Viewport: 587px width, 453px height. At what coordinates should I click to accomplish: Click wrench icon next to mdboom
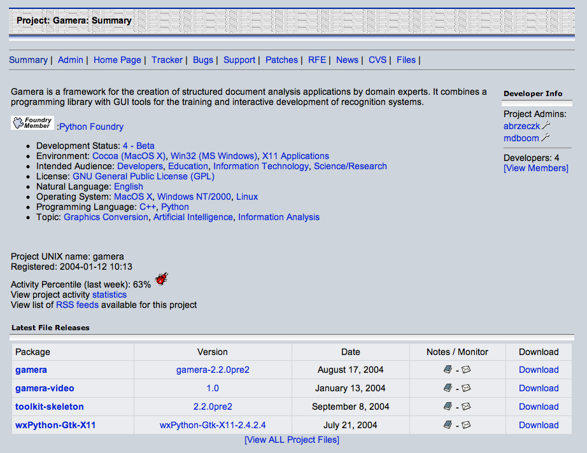(545, 137)
